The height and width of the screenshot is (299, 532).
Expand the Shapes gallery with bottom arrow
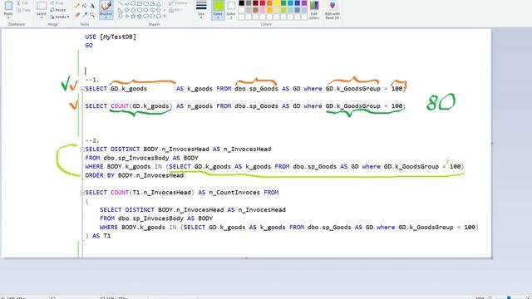[165, 16]
